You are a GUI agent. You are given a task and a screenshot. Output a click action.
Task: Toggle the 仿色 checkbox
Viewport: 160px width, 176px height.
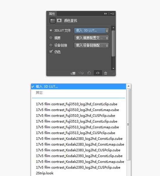(51, 52)
